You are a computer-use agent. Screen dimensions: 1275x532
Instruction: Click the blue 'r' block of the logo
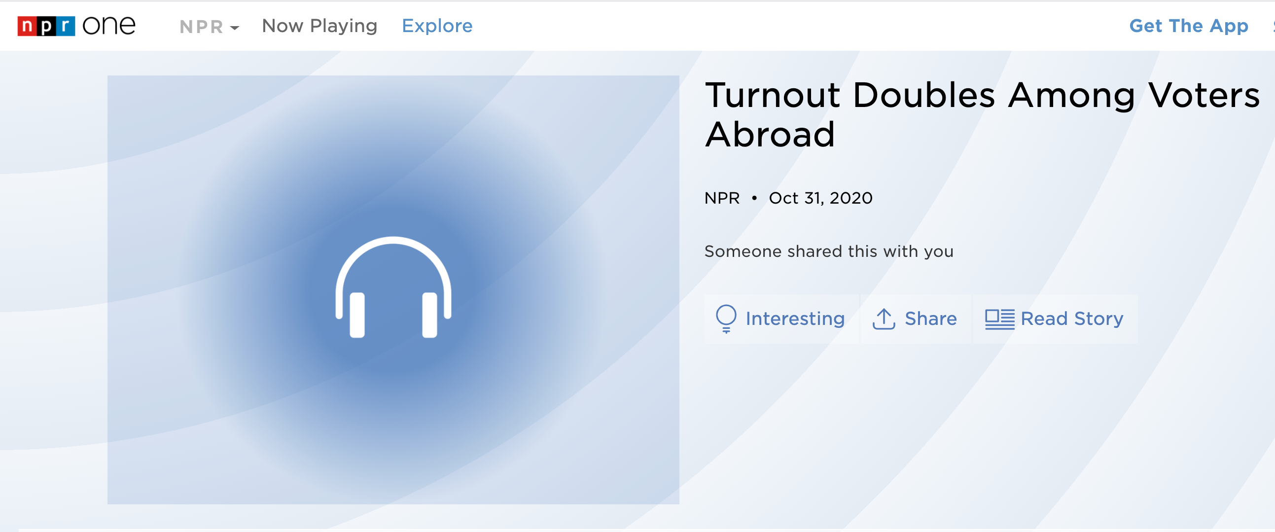(x=66, y=26)
